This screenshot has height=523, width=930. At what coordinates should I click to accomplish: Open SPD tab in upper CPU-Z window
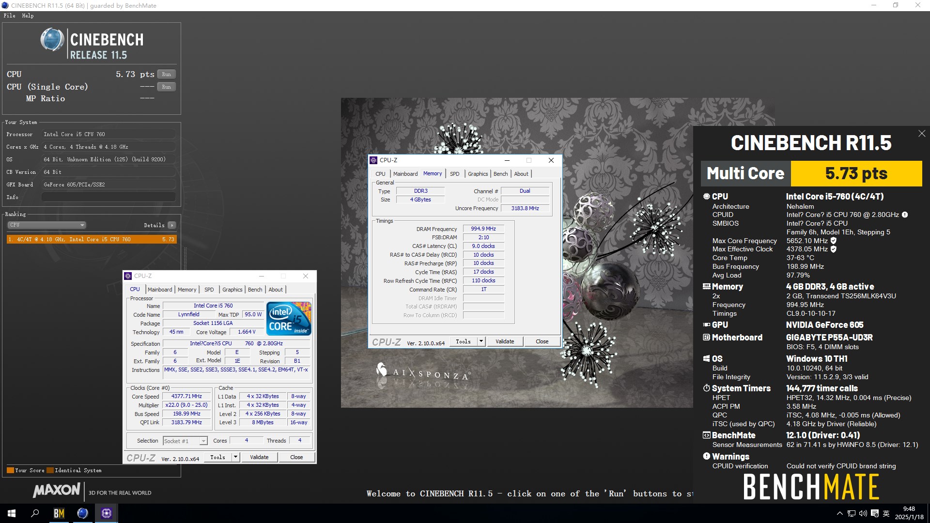point(455,174)
